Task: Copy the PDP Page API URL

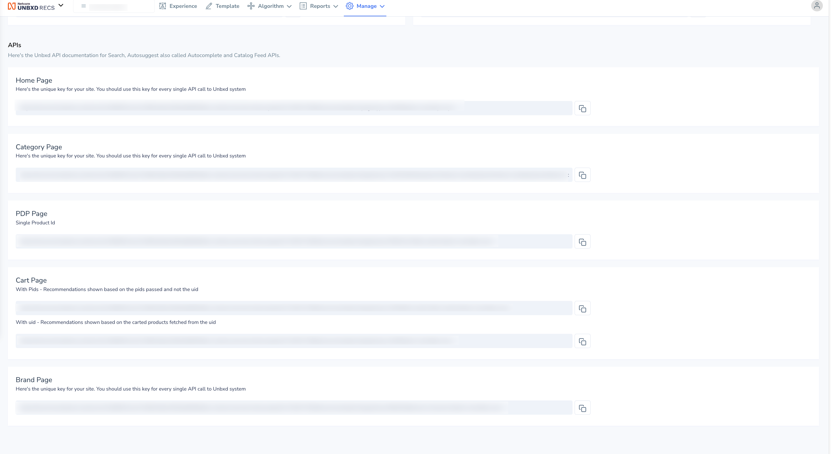Action: [582, 242]
